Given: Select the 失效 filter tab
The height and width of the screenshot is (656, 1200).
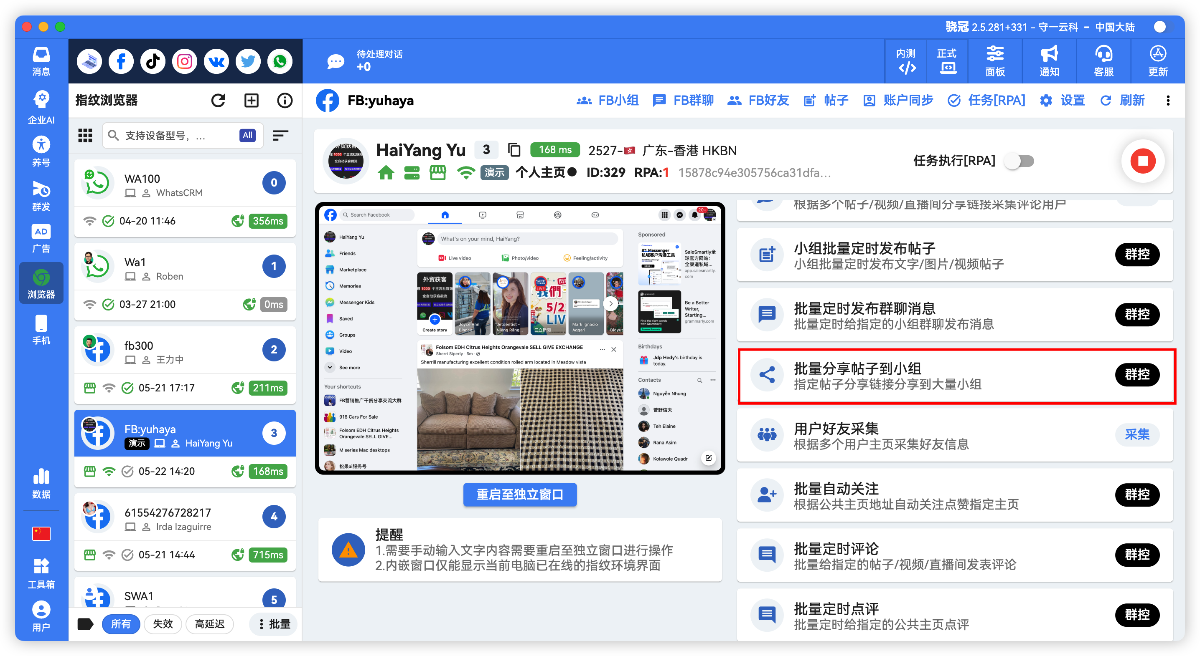Looking at the screenshot, I should click(163, 624).
